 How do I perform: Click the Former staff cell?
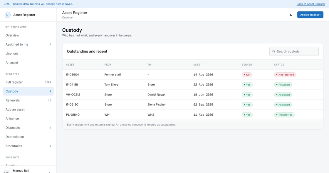tap(113, 75)
